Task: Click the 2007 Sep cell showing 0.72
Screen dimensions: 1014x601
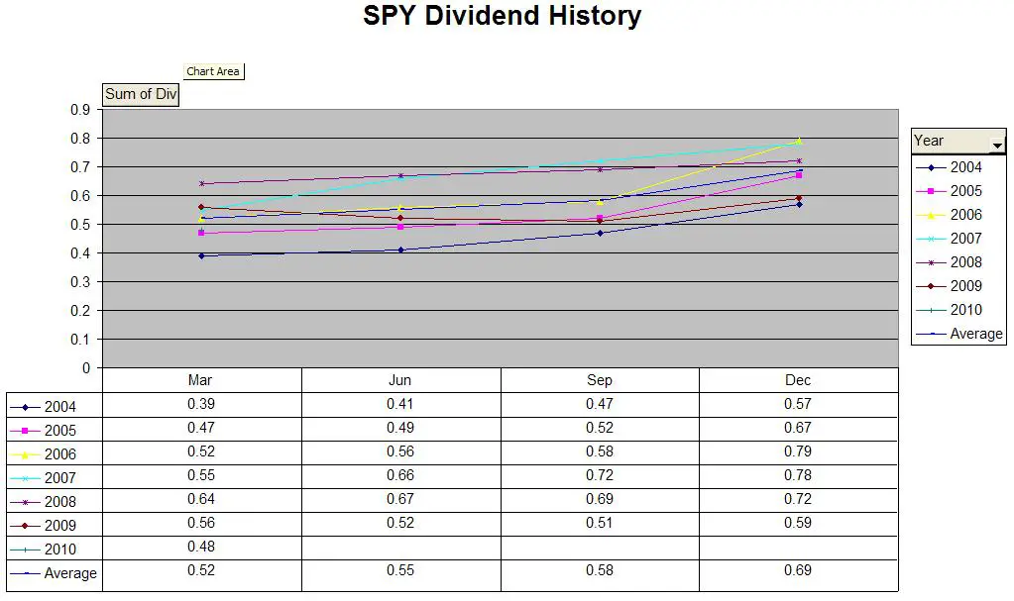Action: tap(600, 475)
